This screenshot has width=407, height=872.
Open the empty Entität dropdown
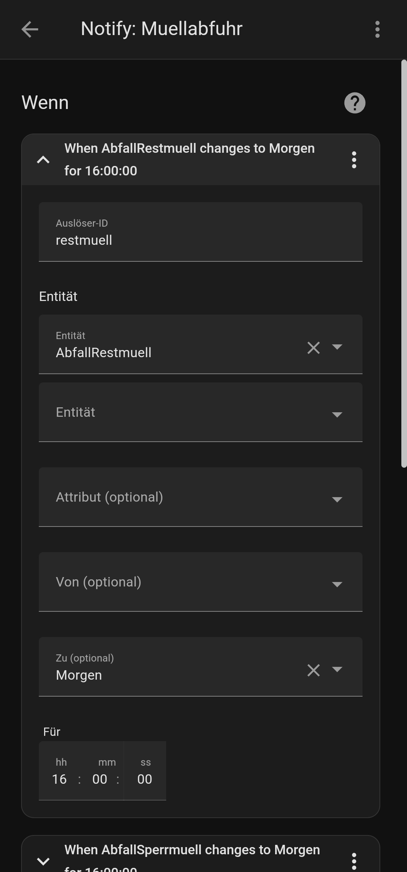[x=200, y=412]
